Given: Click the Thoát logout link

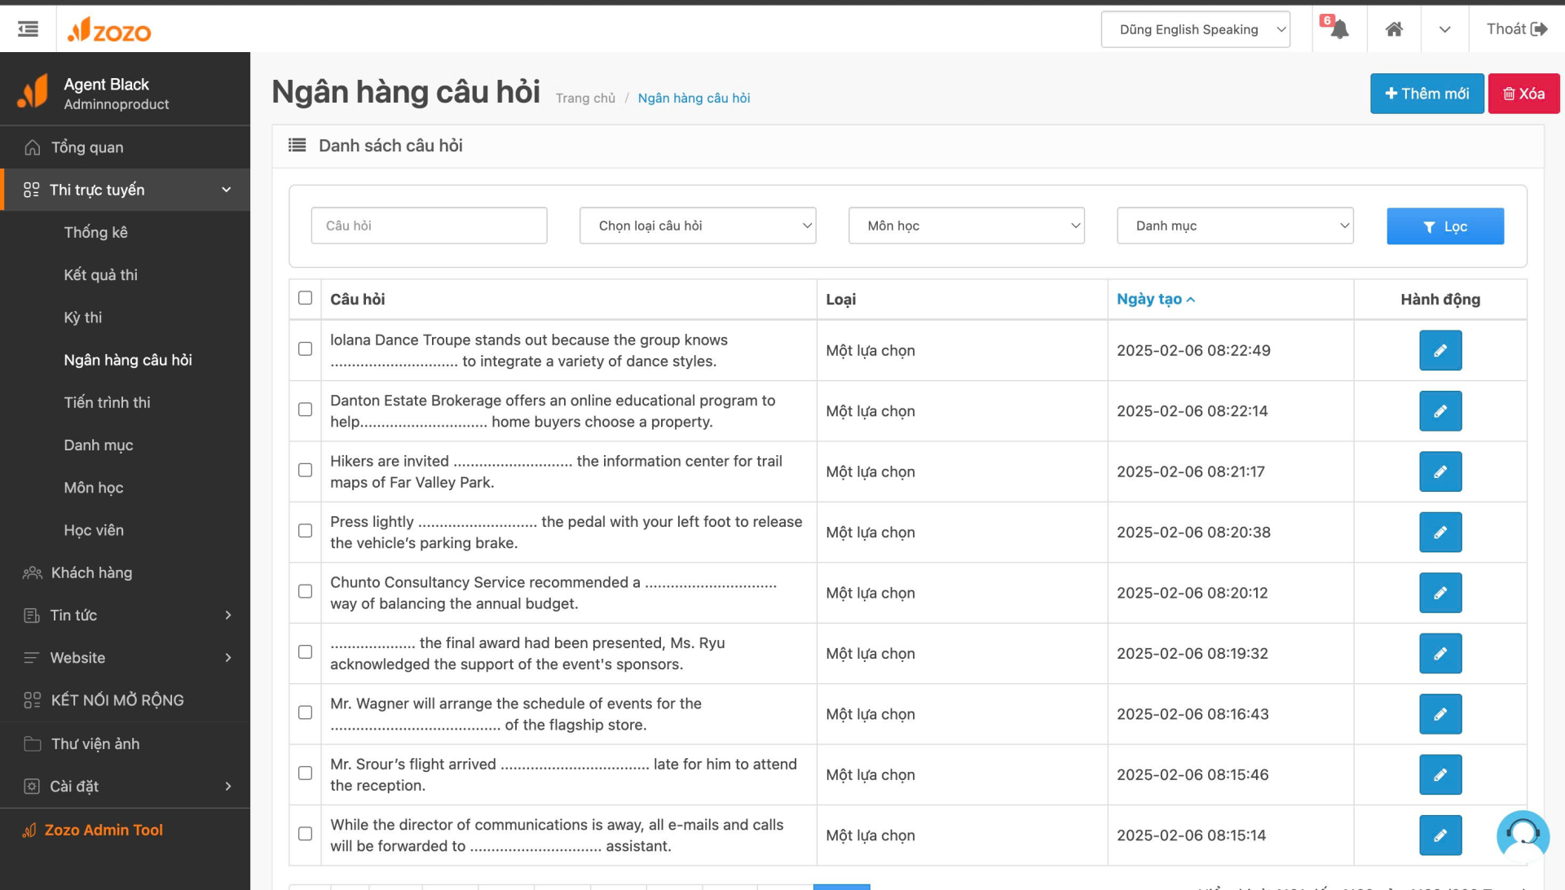Looking at the screenshot, I should pos(1516,29).
